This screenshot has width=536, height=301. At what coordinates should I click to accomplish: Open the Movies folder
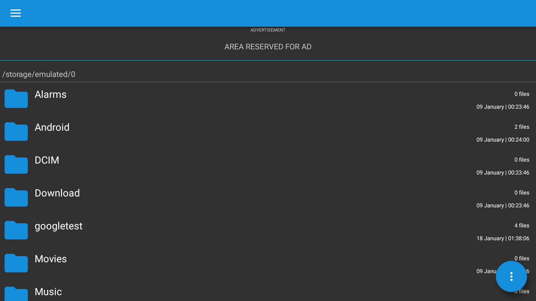pos(51,259)
